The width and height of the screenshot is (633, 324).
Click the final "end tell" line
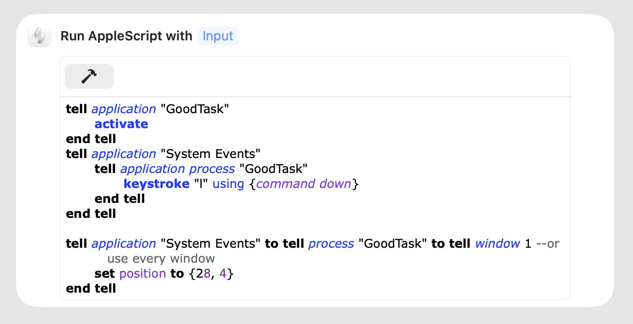pyautogui.click(x=91, y=289)
